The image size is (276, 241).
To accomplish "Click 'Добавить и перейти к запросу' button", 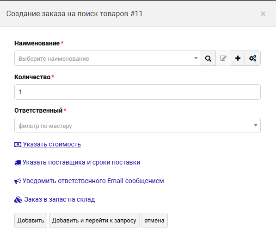I will (94, 220).
